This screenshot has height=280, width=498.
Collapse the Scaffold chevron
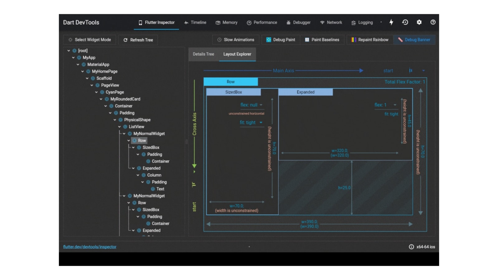87,78
